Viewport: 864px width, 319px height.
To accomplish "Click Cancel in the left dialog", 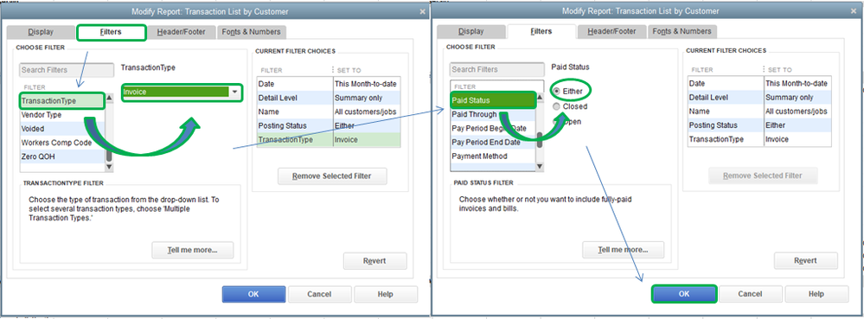I will click(320, 294).
